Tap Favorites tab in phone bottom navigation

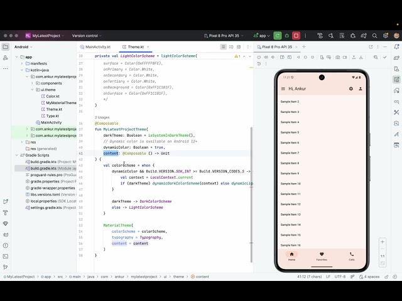(322, 256)
